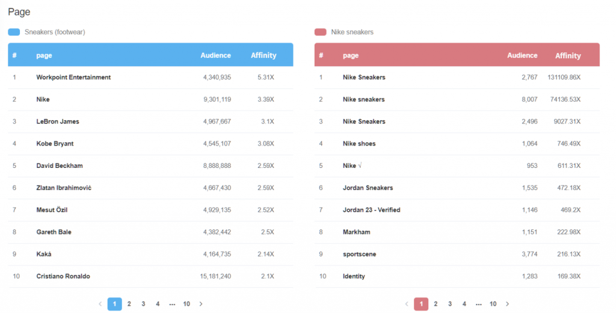Viewport: 616px width, 313px height.
Task: Open page 3 of the Sneakers table
Action: click(x=143, y=303)
